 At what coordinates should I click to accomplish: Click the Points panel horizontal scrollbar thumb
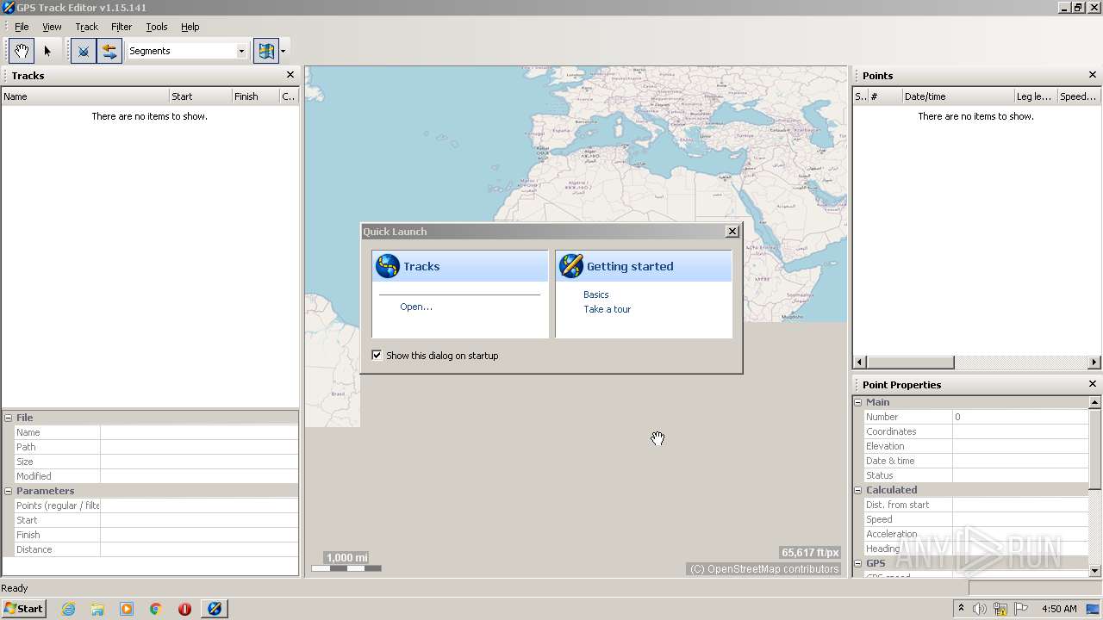pyautogui.click(x=909, y=363)
